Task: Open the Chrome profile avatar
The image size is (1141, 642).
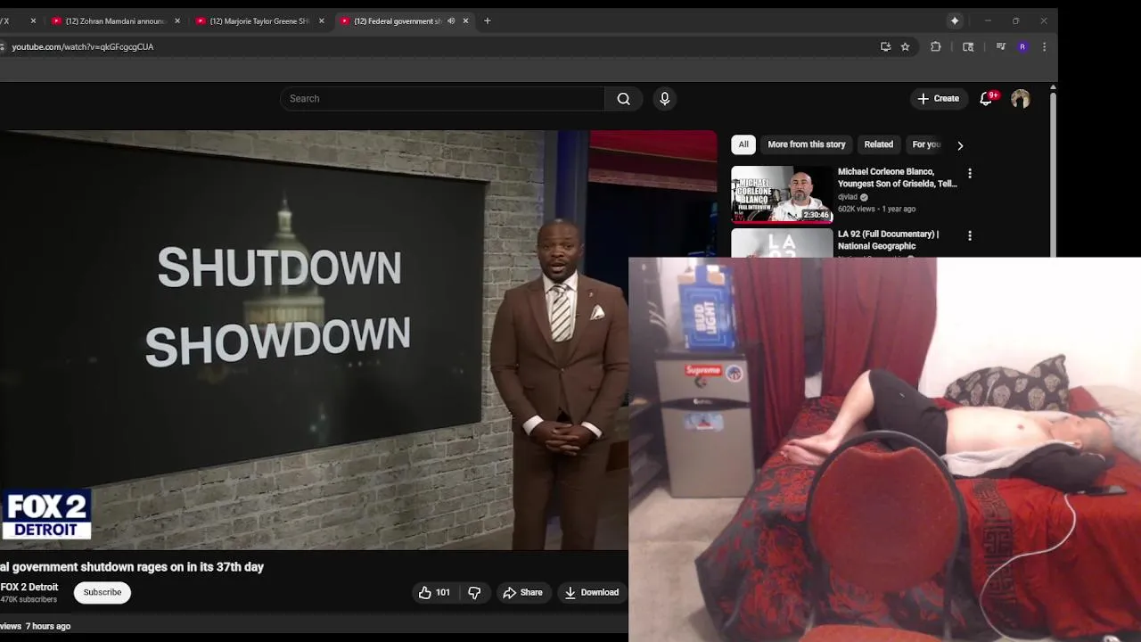Action: [x=1022, y=46]
